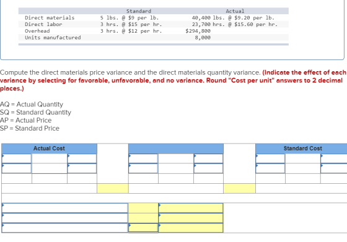
Task: Click 'AQ = Actual Quantity' legend line
Action: coord(32,105)
